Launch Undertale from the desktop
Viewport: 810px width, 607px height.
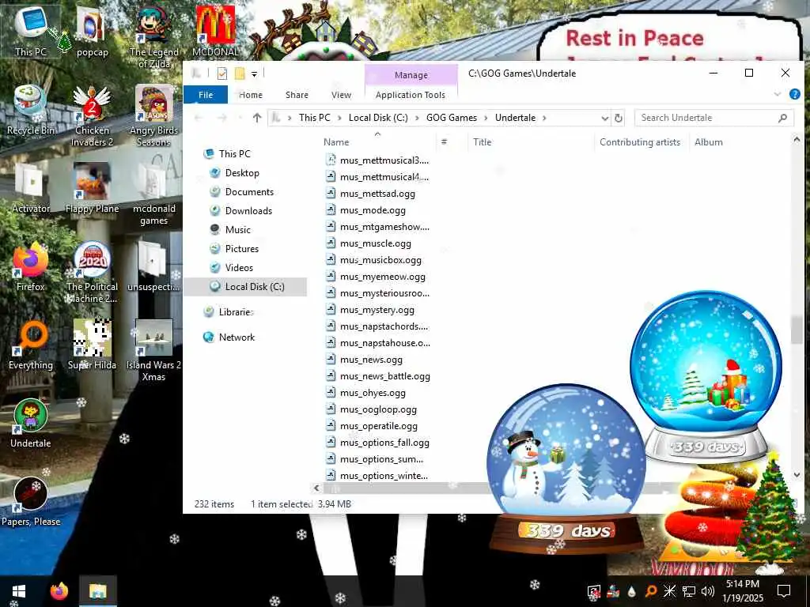31,424
